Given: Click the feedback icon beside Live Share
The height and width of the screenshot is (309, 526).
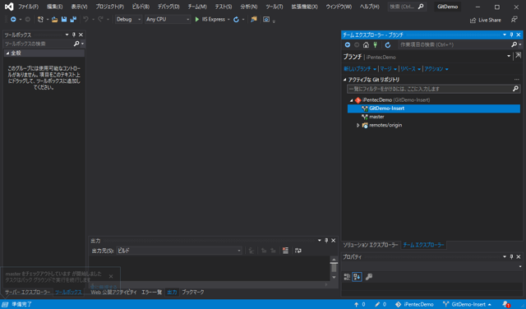Looking at the screenshot, I should [x=514, y=20].
